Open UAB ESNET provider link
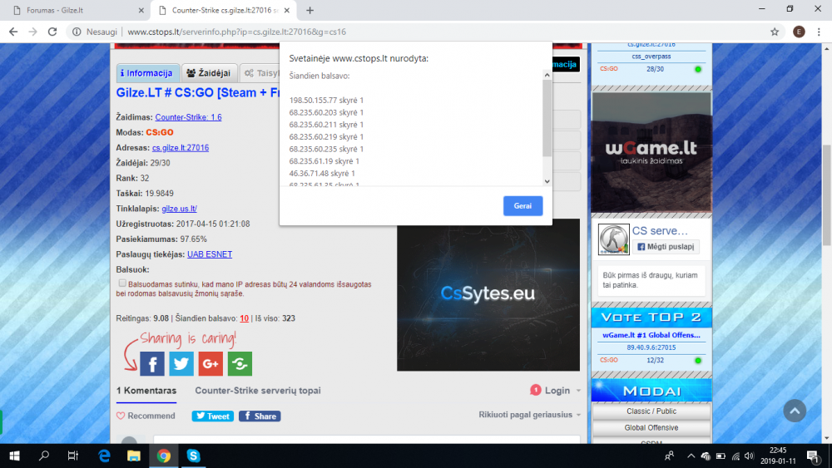The image size is (832, 468). (210, 254)
